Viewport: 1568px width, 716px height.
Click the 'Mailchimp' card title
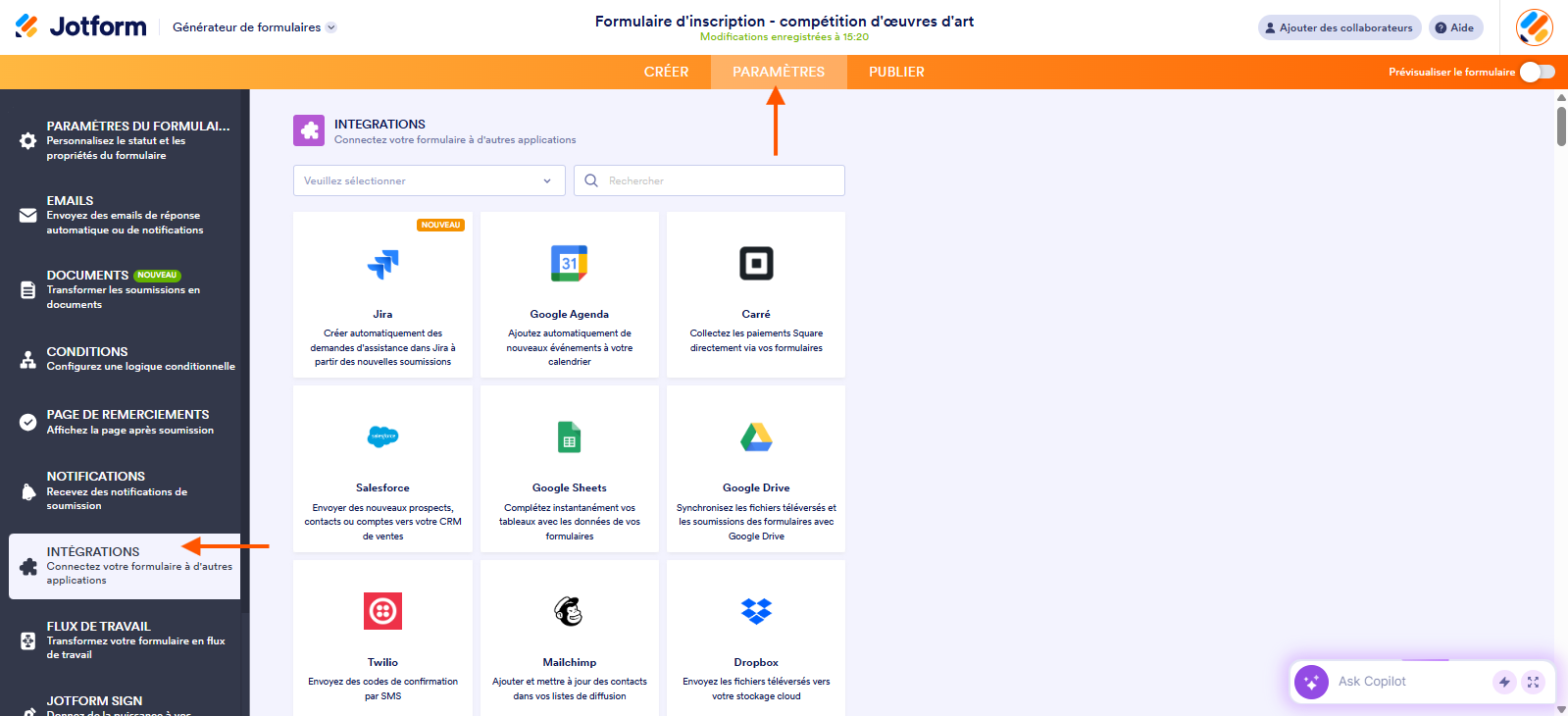(x=570, y=662)
